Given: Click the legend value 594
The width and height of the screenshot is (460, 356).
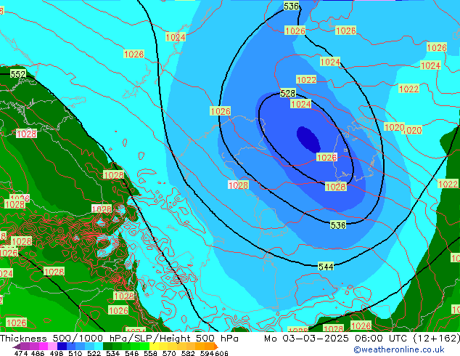Looking at the screenshot, I should coord(207,353).
